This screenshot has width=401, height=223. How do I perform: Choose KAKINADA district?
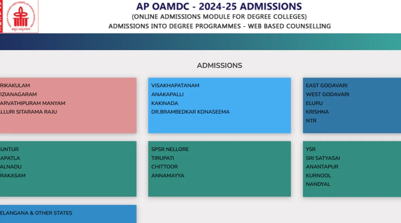[165, 103]
